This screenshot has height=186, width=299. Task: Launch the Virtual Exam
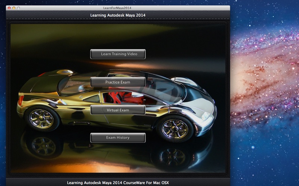pyautogui.click(x=118, y=110)
